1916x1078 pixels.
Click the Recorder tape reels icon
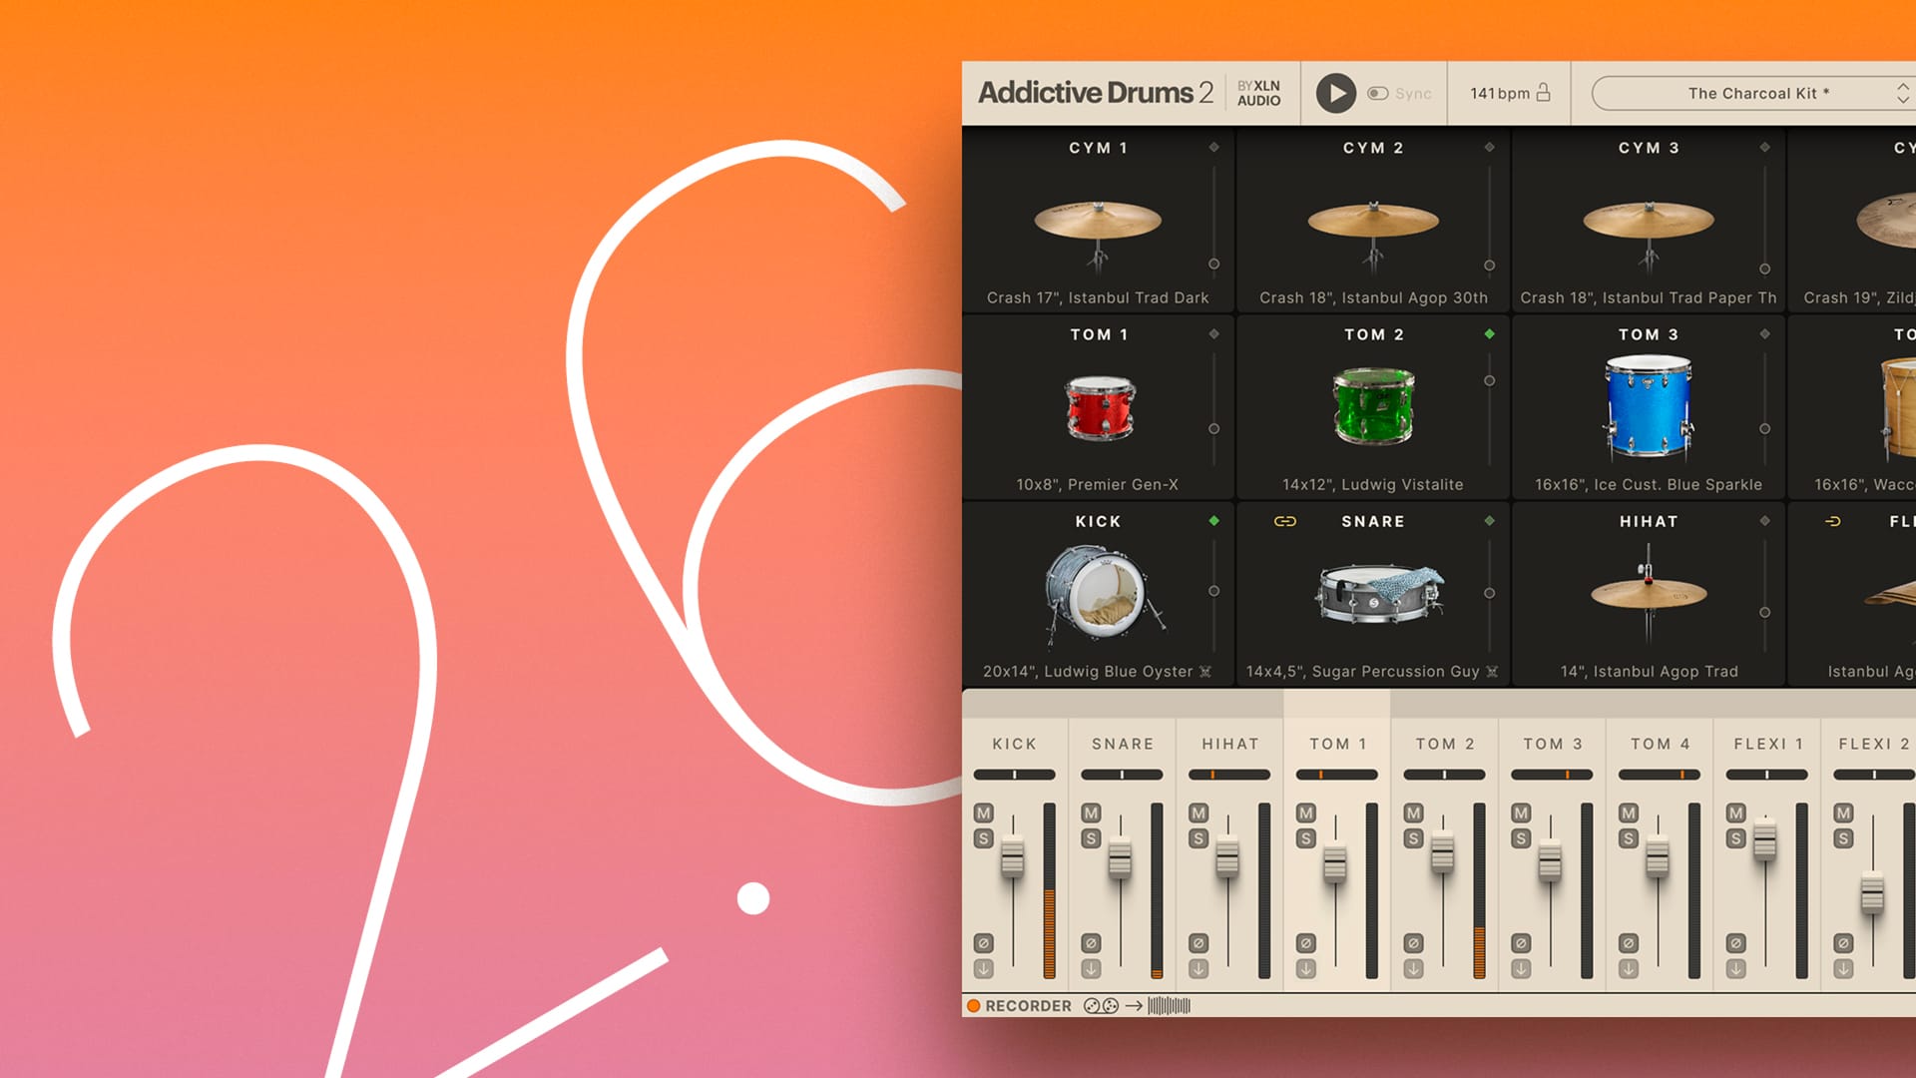[x=1101, y=1006]
